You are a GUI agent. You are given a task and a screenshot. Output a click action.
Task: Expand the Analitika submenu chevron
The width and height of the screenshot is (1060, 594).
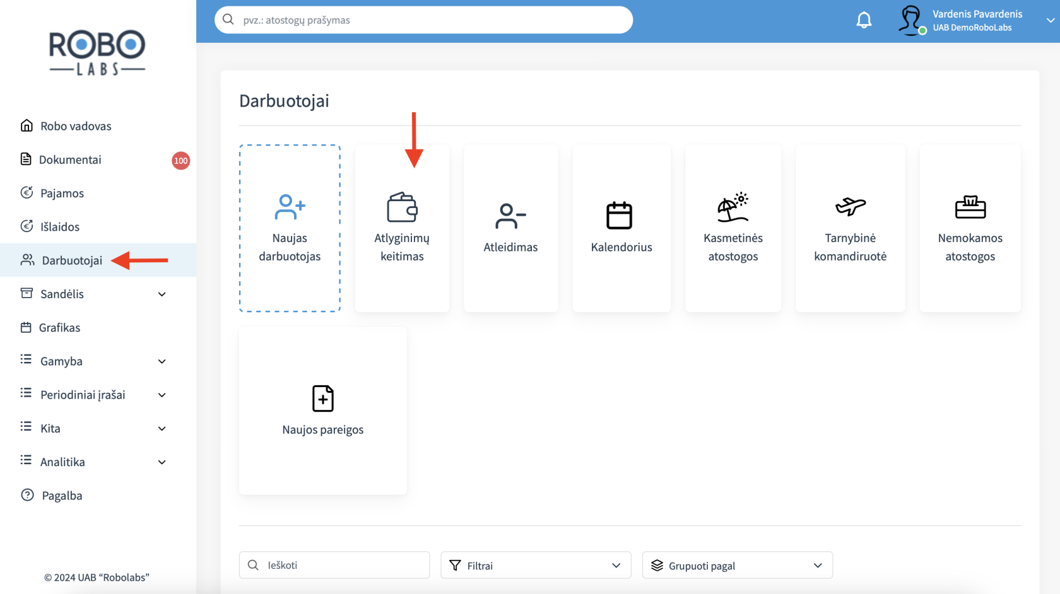point(162,462)
